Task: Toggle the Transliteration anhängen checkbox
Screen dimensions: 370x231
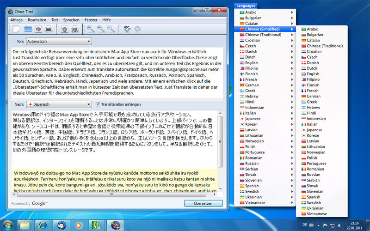Action: (98, 104)
